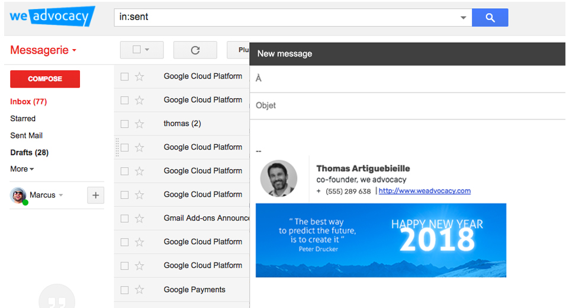Tick checkbox of Google Payments row

[124, 290]
